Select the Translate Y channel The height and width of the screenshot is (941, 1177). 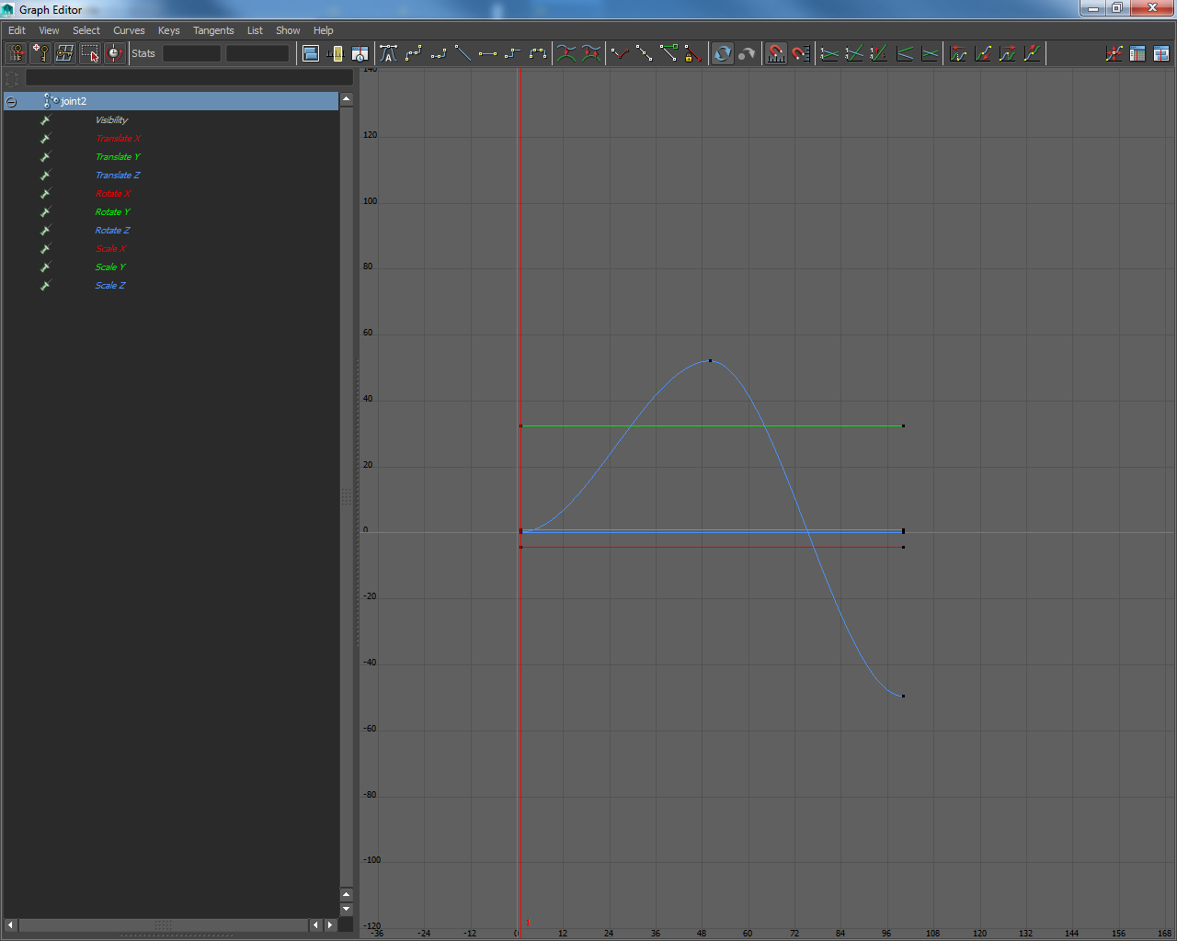[118, 157]
